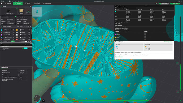Select the plate 1 thumbnail in viewport

[x=37, y=11]
